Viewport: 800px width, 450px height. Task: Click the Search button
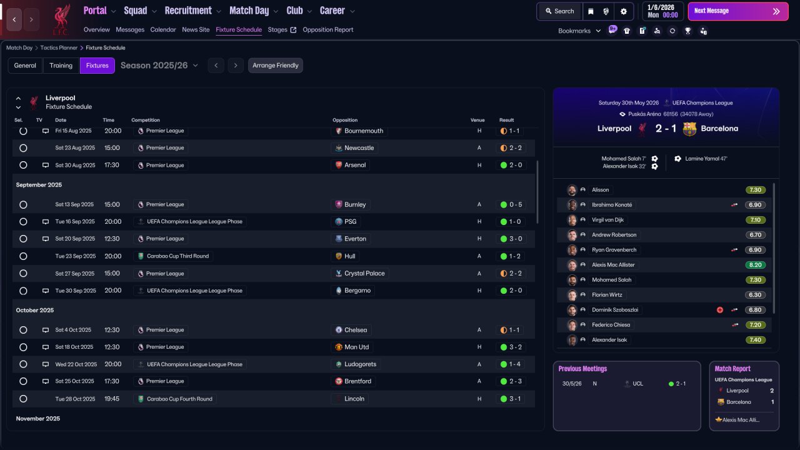coord(559,11)
